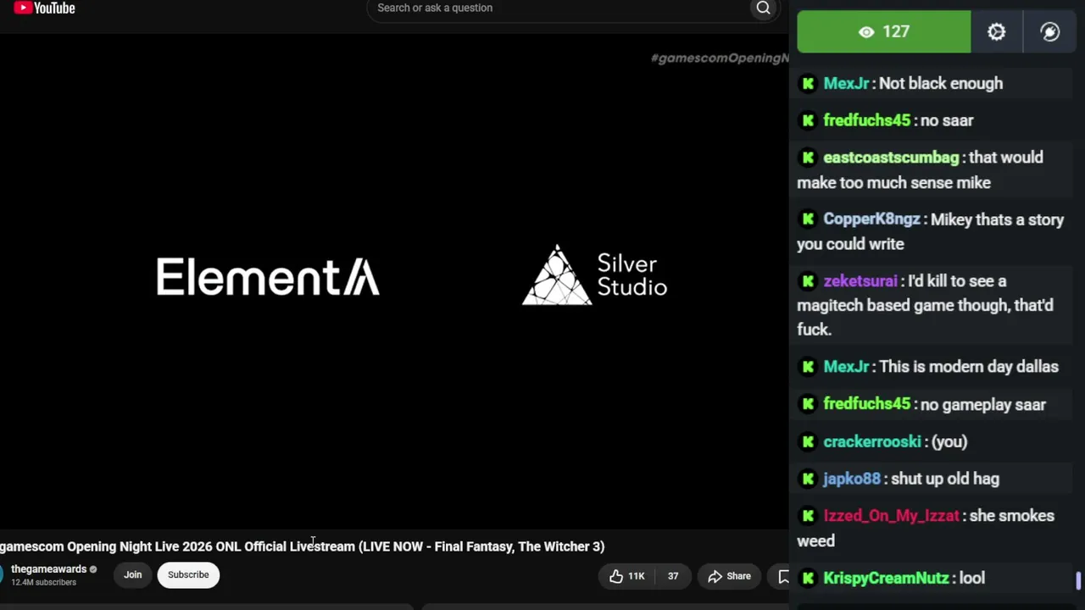Click username crackerrooski in chat
This screenshot has width=1085, height=610.
871,441
